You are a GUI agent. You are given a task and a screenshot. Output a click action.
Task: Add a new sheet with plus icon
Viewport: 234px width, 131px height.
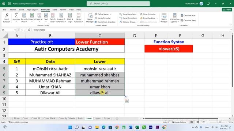tap(117, 119)
